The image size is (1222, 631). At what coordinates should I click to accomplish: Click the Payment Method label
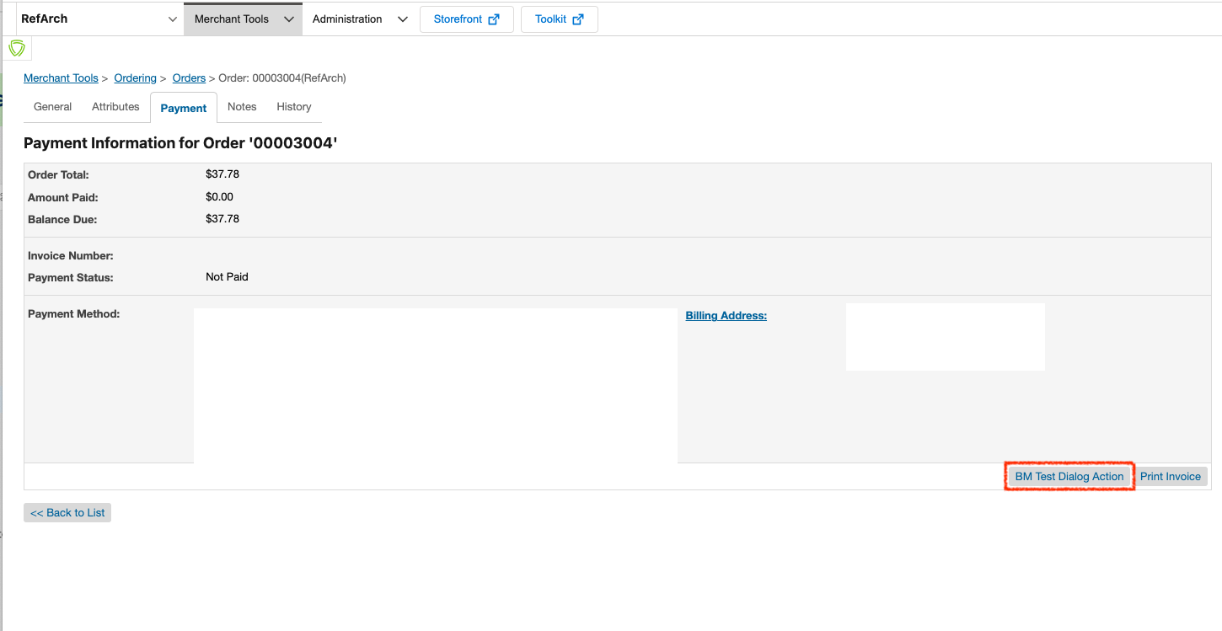[x=74, y=314]
